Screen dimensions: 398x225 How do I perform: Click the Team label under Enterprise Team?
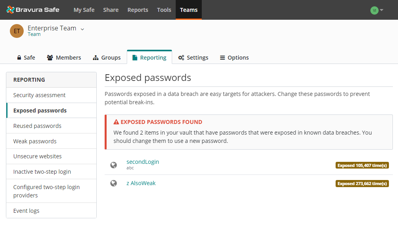pos(34,34)
